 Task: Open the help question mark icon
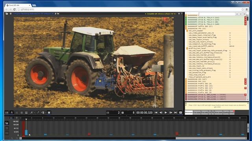point(182,14)
